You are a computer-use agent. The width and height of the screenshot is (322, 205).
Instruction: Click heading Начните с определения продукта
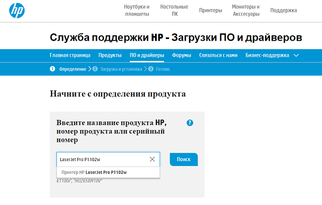pos(118,94)
